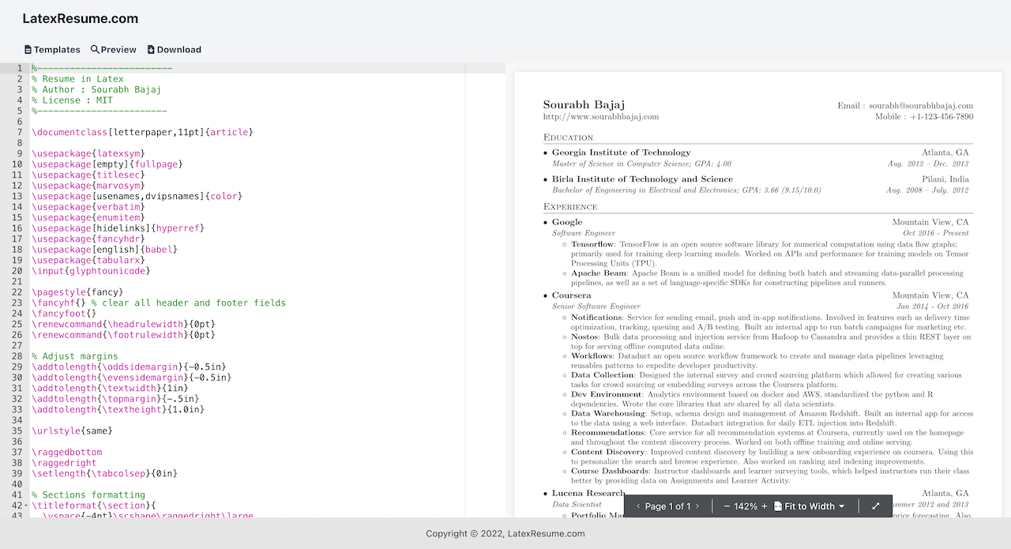Select line number 1 in the editor gutter

[x=20, y=67]
